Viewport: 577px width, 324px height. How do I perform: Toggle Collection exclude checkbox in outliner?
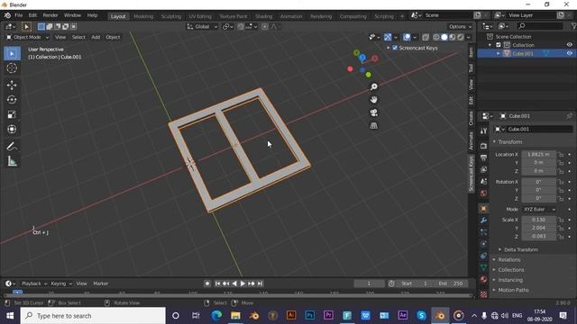pos(499,45)
